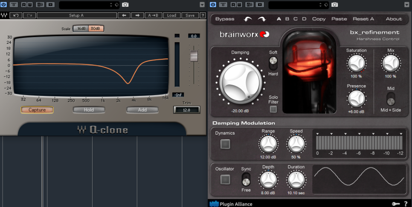The height and width of the screenshot is (207, 412).
Task: Toggle the Soft/Hard switch
Action: (x=273, y=63)
